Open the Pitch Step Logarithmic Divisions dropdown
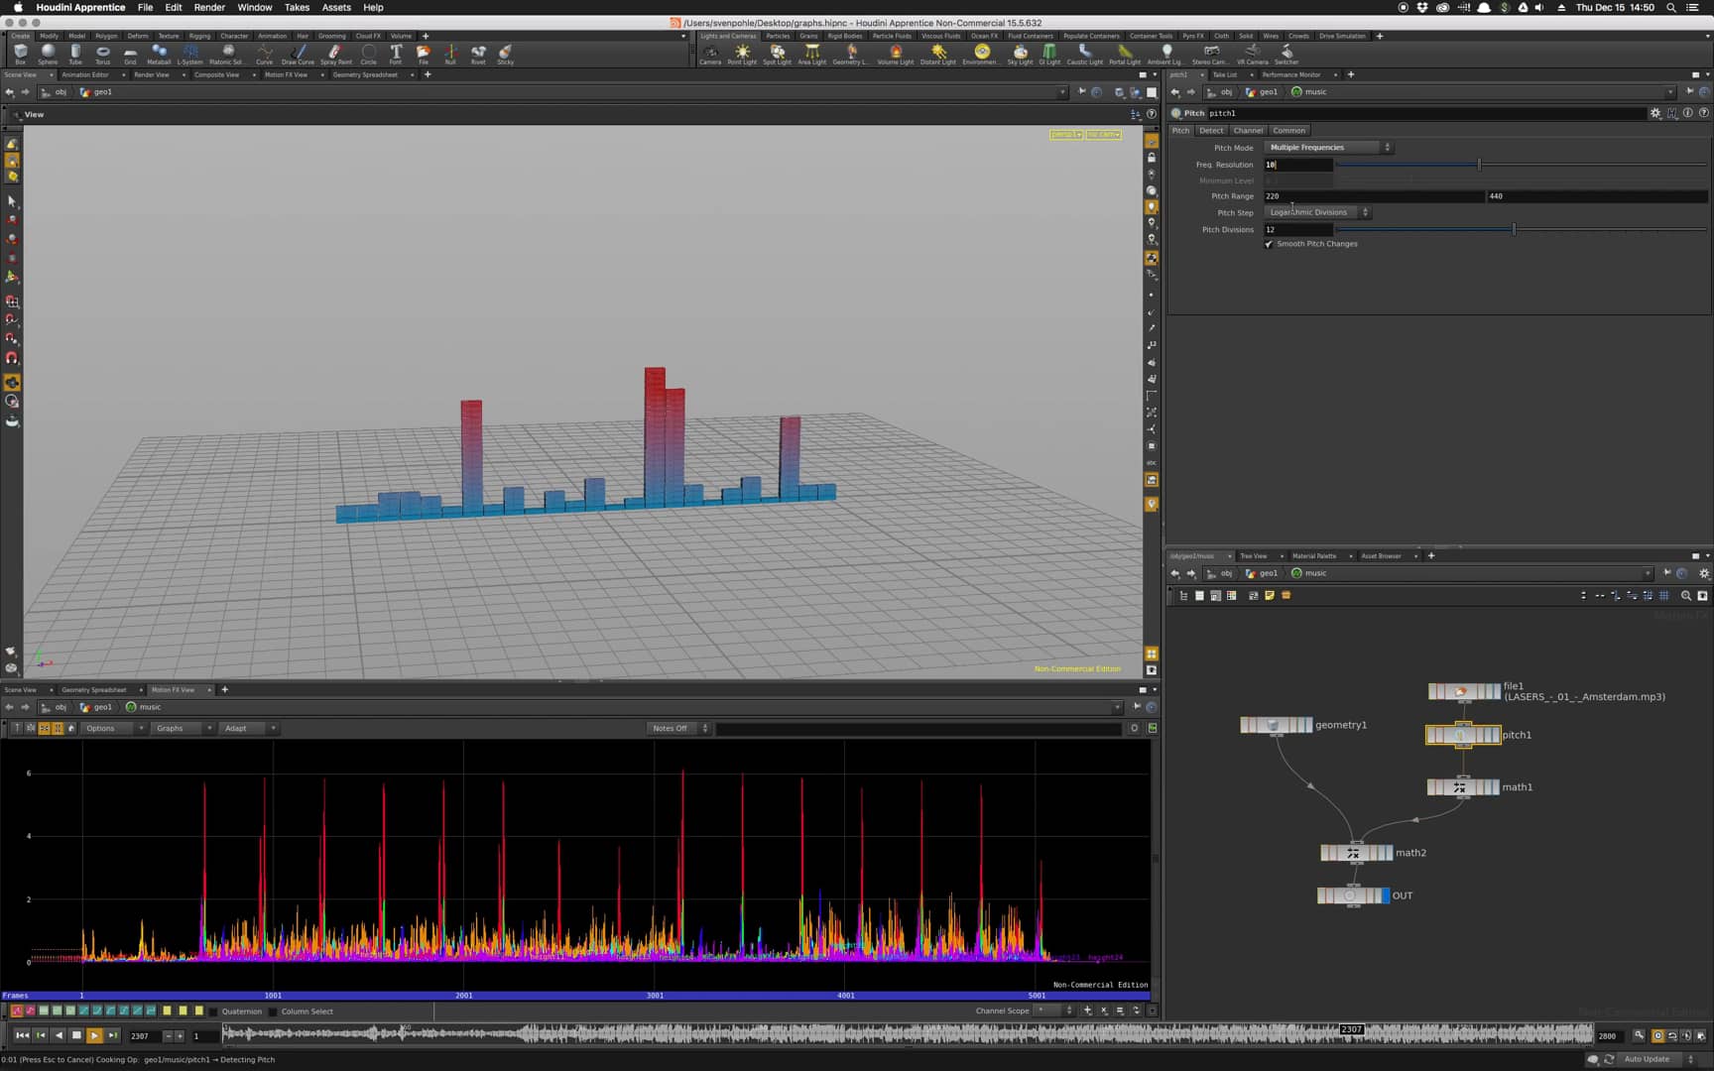 tap(1315, 212)
